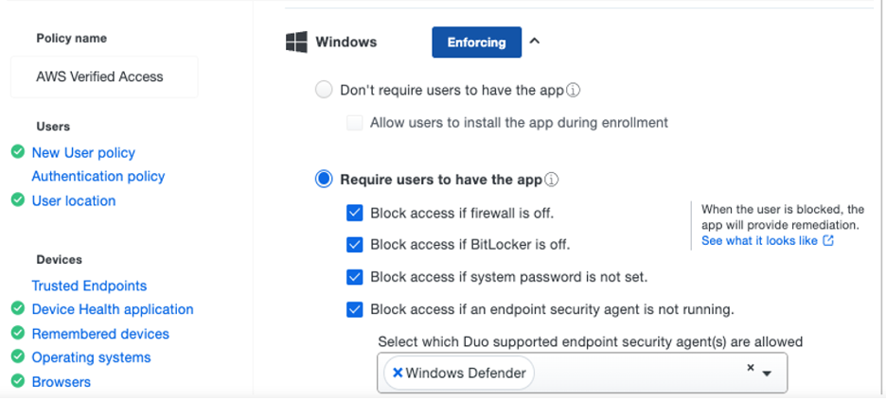
Task: Click green check icon beside New User policy
Action: tap(17, 152)
